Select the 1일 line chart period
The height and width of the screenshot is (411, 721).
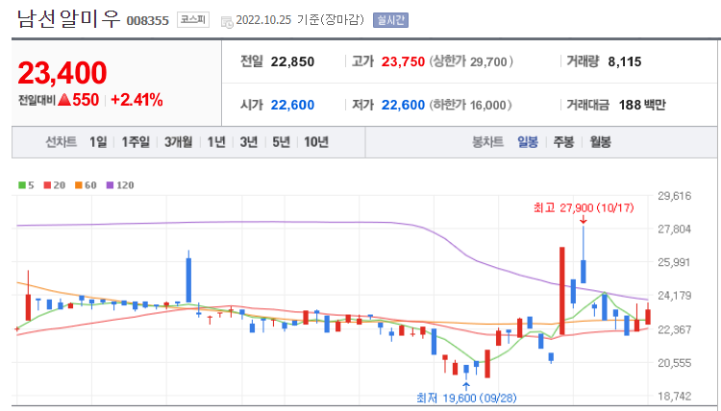[x=98, y=142]
